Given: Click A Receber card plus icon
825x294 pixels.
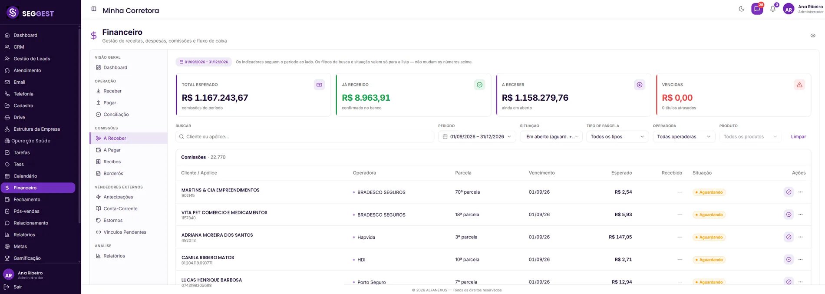Looking at the screenshot, I should click(x=640, y=85).
